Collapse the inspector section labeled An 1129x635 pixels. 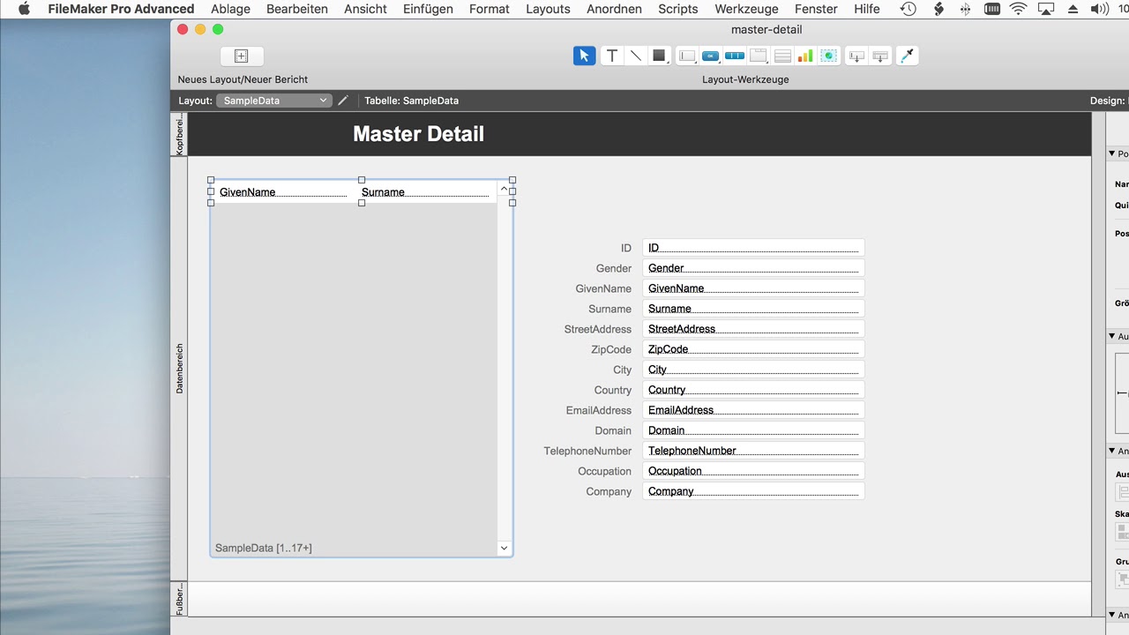tap(1112, 451)
